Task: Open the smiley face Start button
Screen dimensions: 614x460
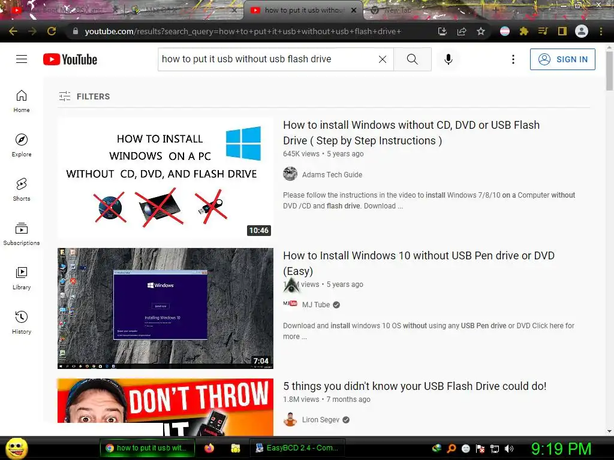Action: (17, 449)
